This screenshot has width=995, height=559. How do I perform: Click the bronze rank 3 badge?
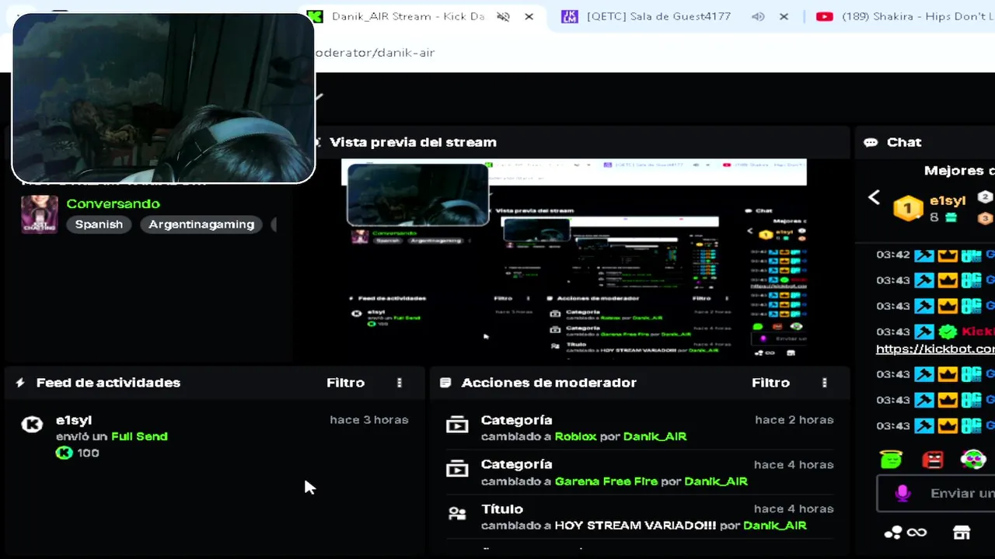click(985, 218)
